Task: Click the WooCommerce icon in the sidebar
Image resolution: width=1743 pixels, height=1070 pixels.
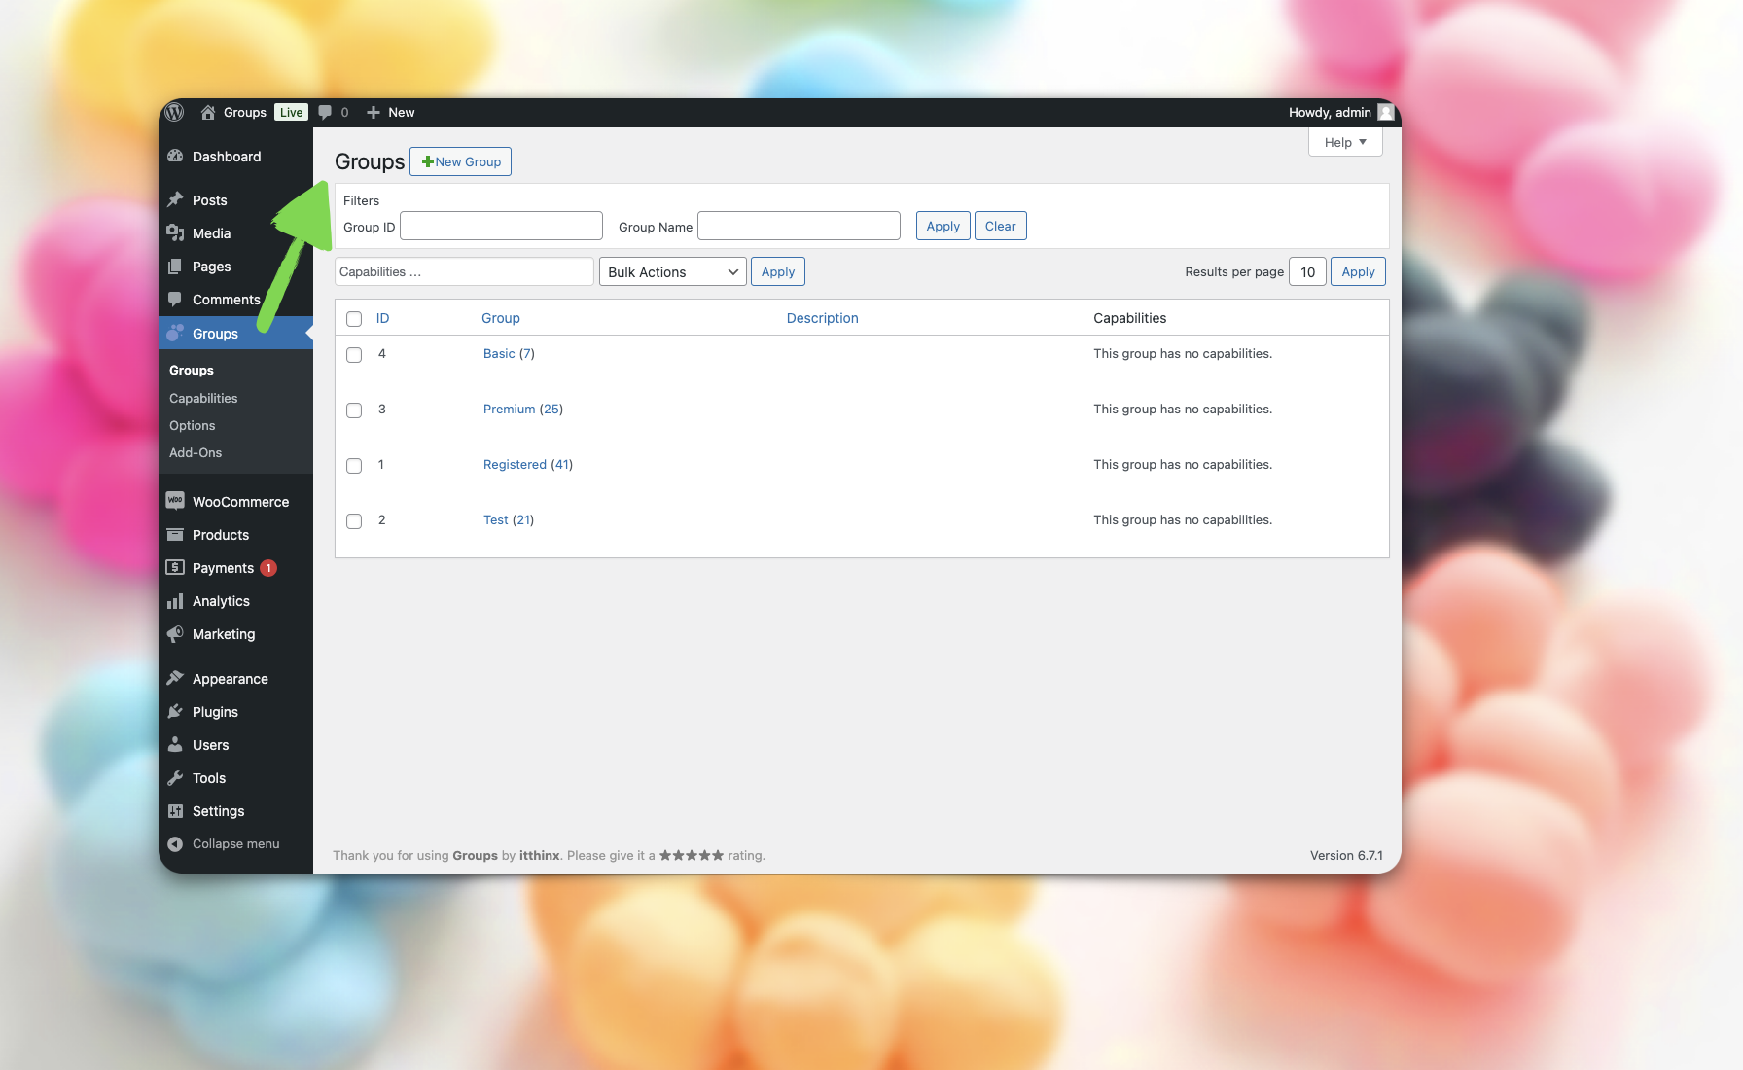Action: point(176,501)
